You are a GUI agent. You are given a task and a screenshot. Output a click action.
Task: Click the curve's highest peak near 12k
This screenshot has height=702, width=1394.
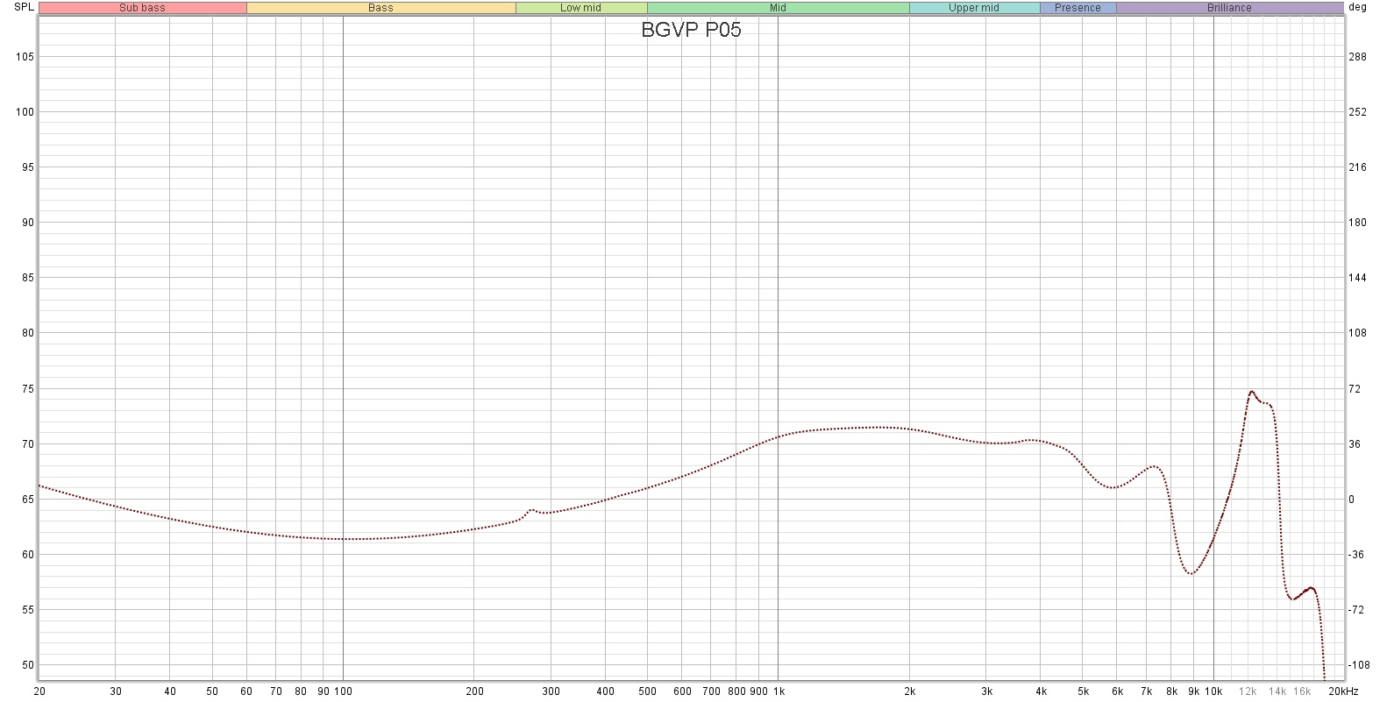[1251, 392]
